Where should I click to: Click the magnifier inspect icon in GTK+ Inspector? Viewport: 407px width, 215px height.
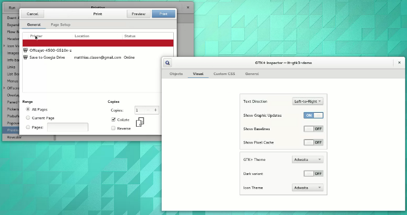coord(167,63)
